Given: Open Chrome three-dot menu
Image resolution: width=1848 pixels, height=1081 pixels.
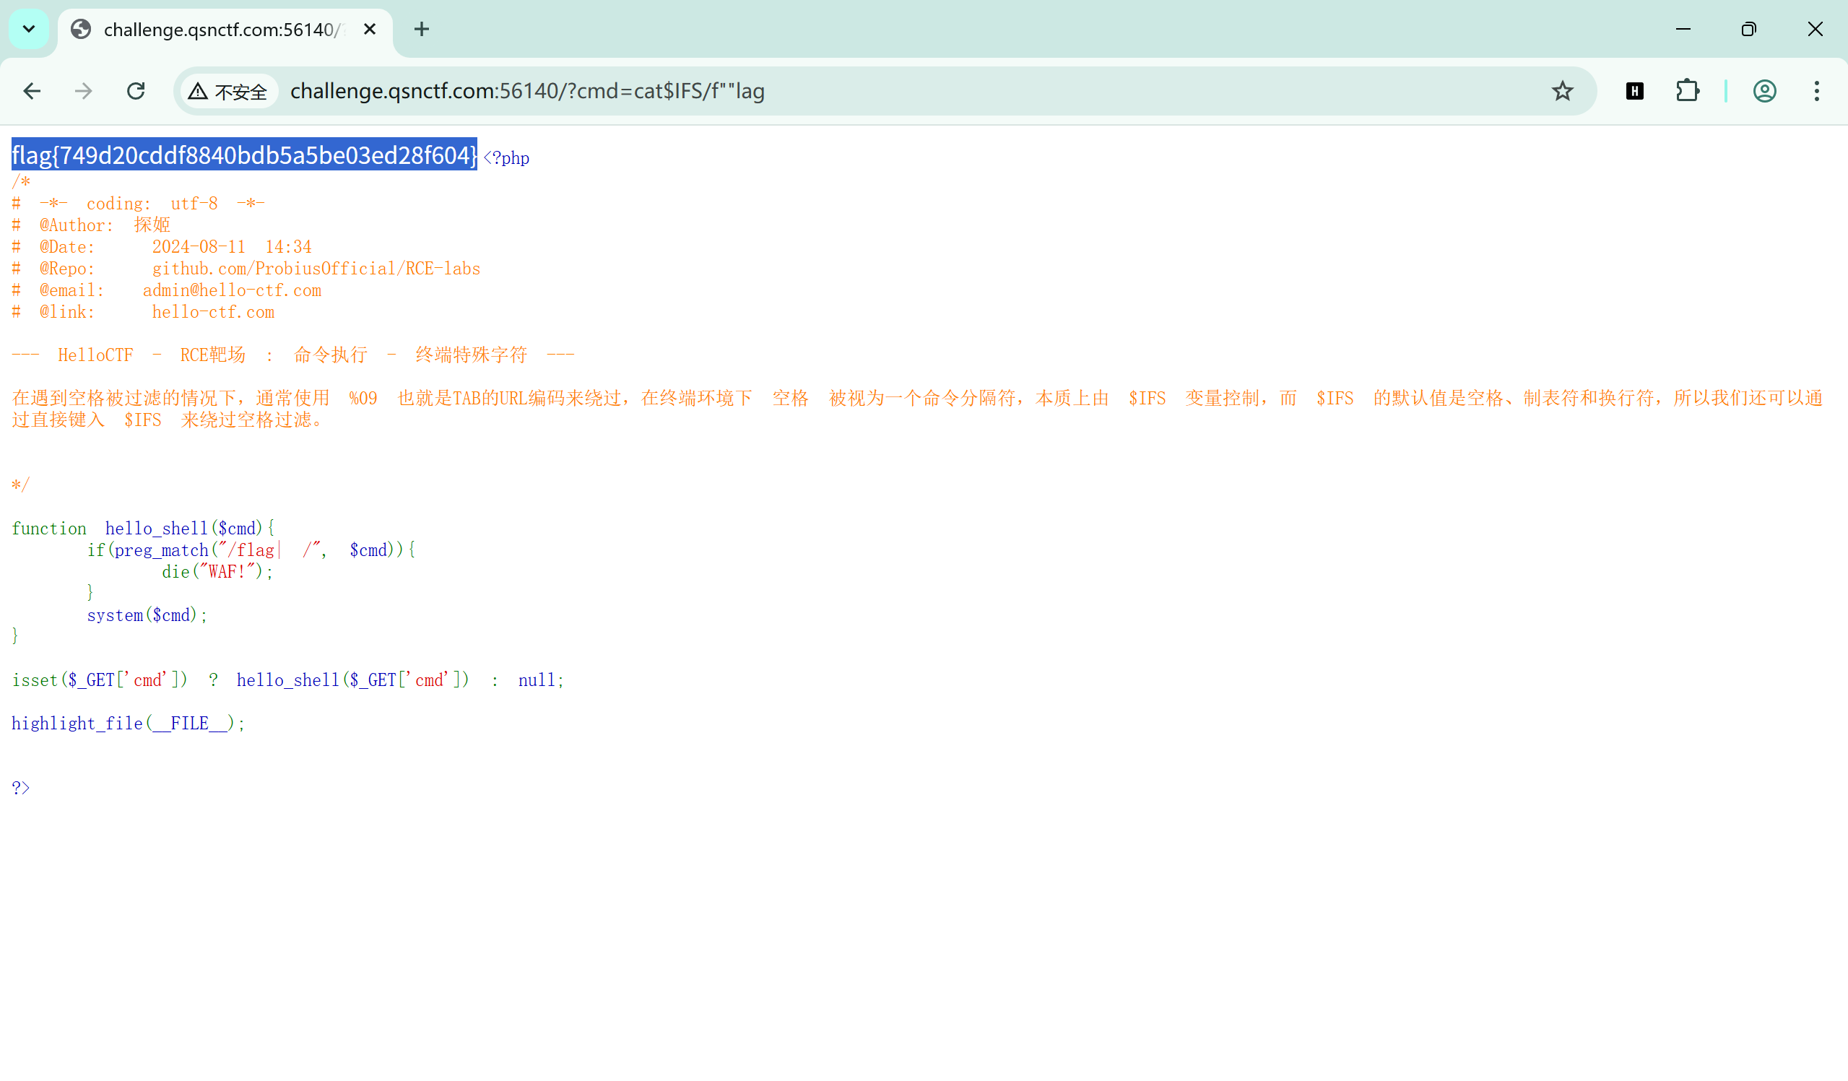Looking at the screenshot, I should (1816, 91).
